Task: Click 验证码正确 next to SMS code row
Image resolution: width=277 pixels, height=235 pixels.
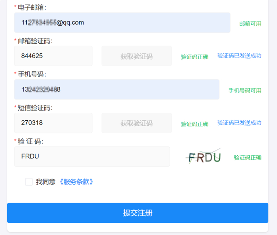Action: tap(195, 124)
